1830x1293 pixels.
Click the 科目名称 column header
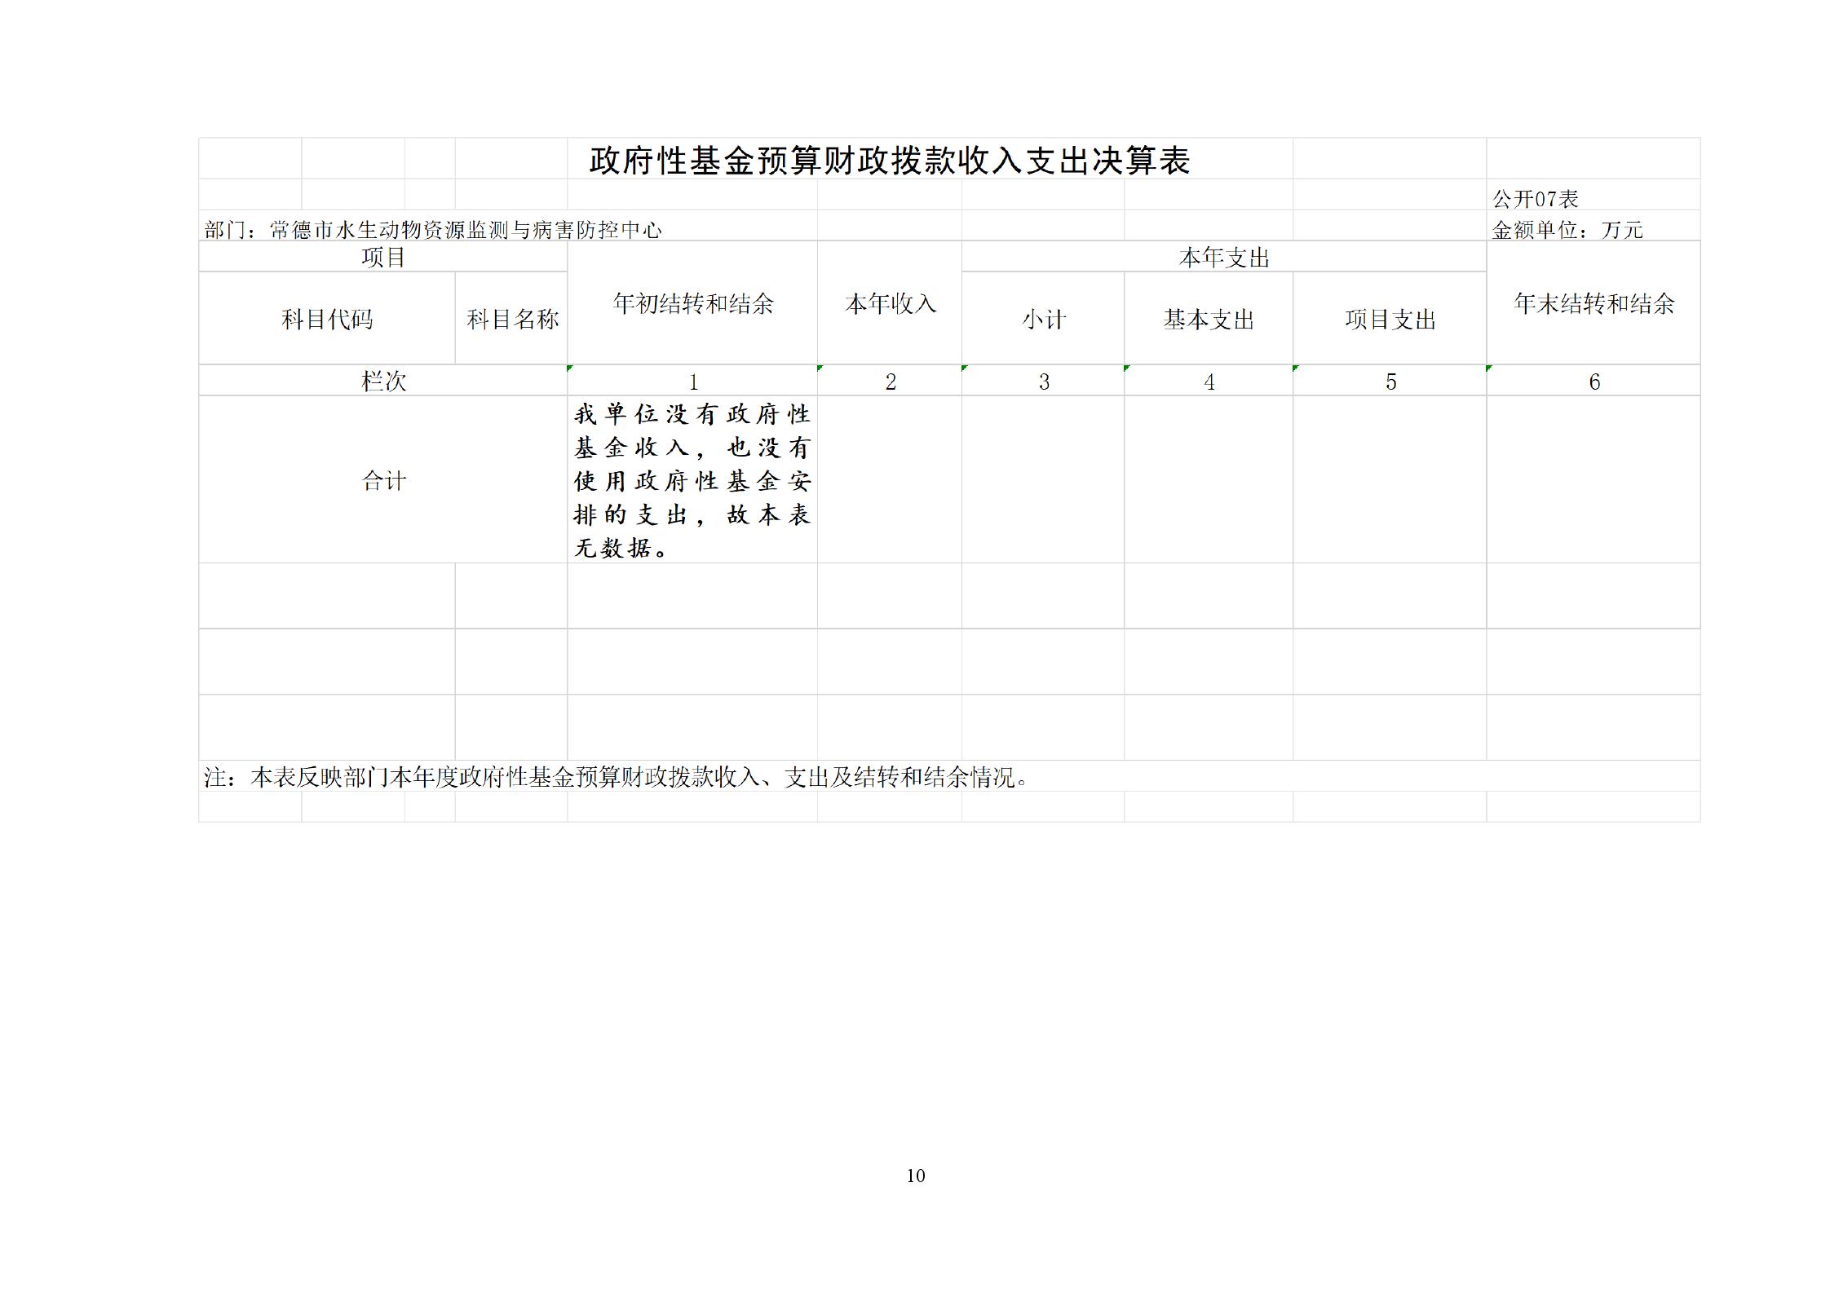511,319
